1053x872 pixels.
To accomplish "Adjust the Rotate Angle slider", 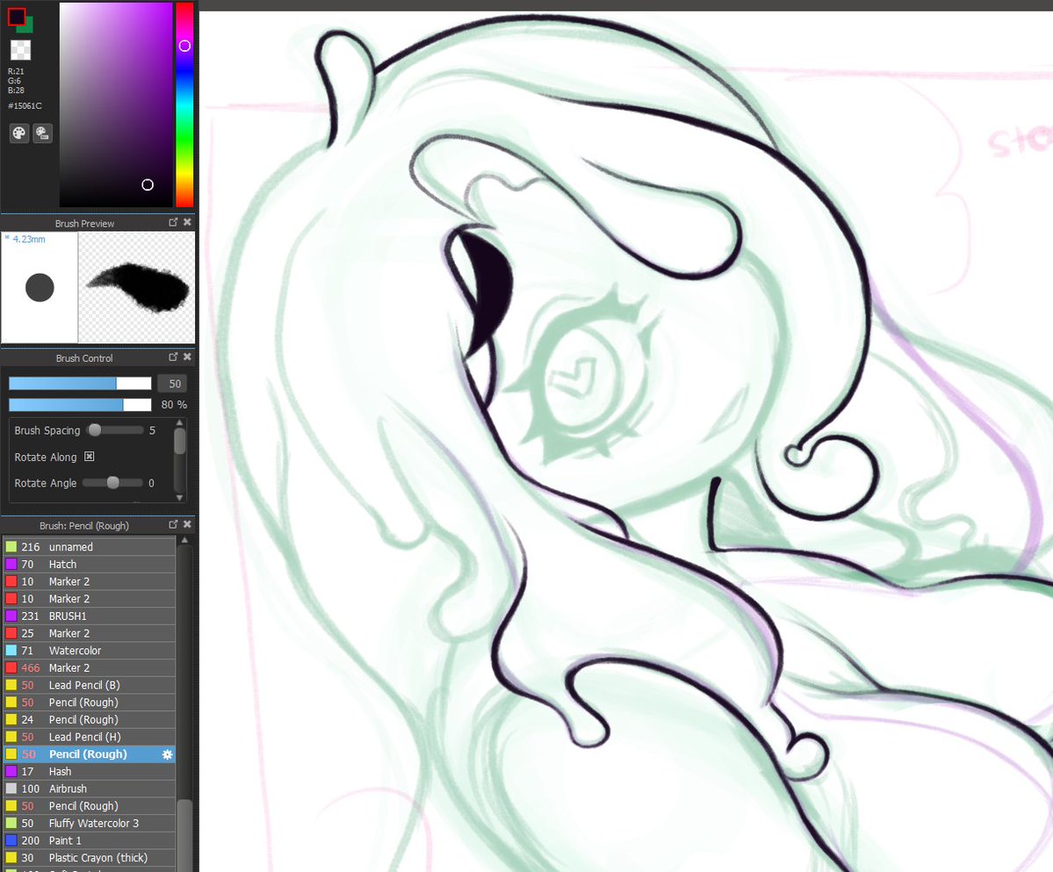I will 112,483.
